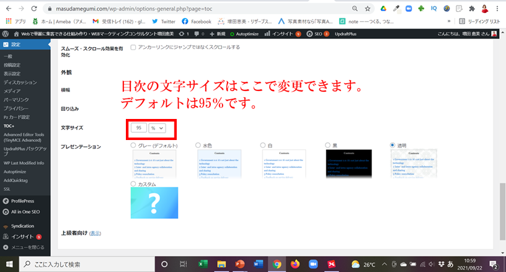
Task: Open the browser zoom magnifier icon
Action: (x=355, y=9)
